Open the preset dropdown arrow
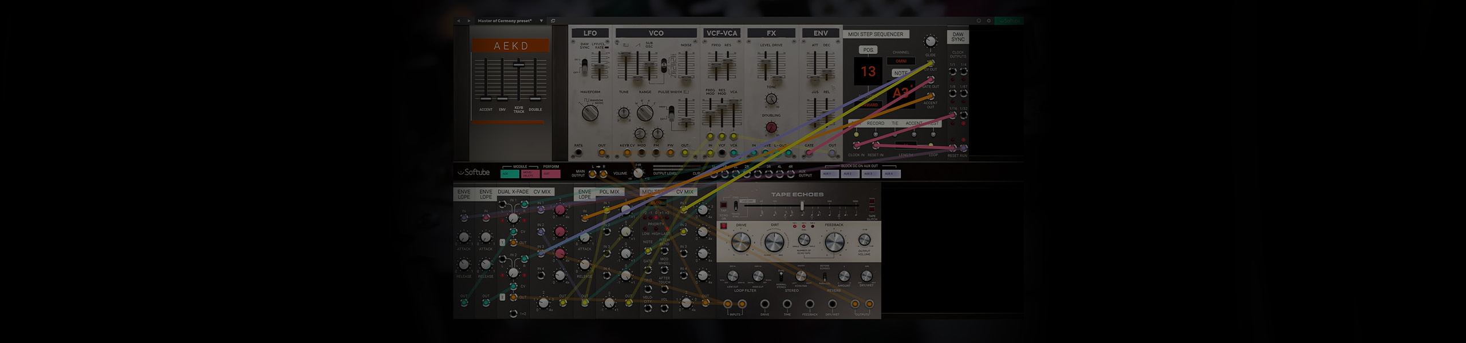The width and height of the screenshot is (1466, 343). (x=541, y=21)
